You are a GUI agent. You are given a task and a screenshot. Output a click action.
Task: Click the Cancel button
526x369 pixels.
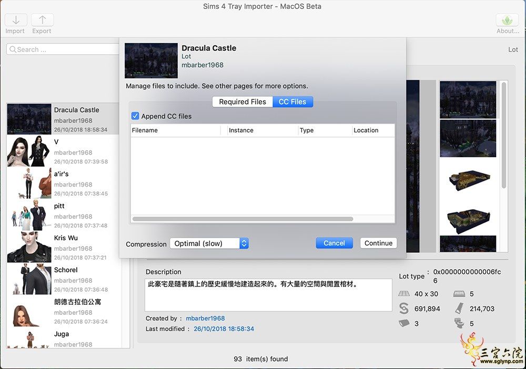[334, 243]
